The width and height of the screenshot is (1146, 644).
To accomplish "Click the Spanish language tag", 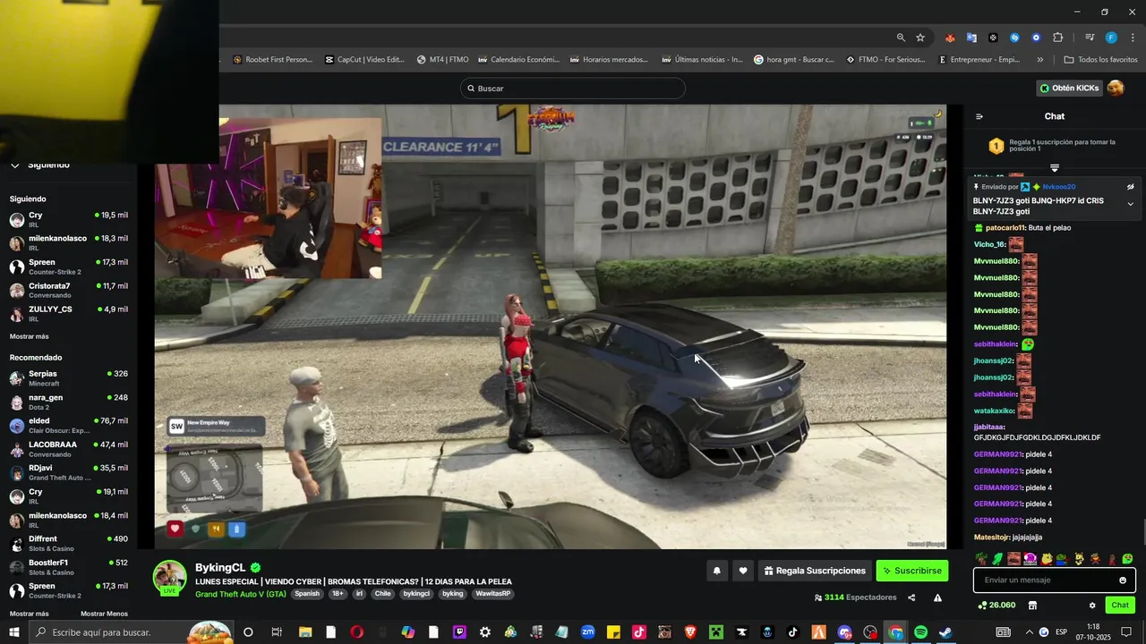I will [307, 594].
